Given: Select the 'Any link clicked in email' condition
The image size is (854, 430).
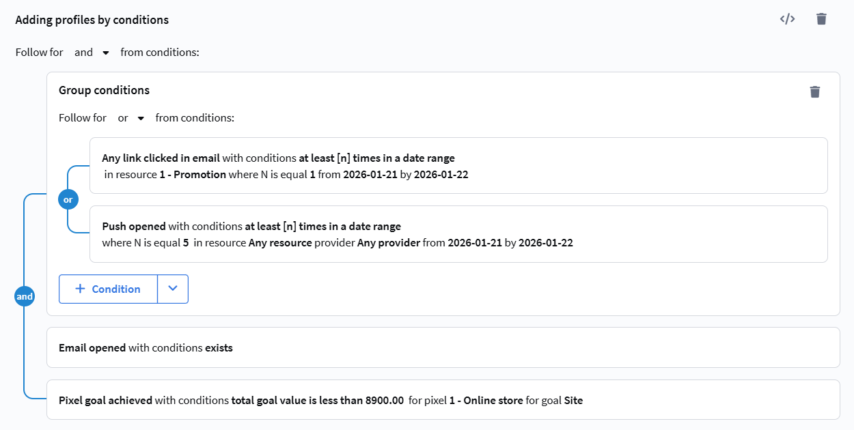Looking at the screenshot, I should pyautogui.click(x=161, y=158).
